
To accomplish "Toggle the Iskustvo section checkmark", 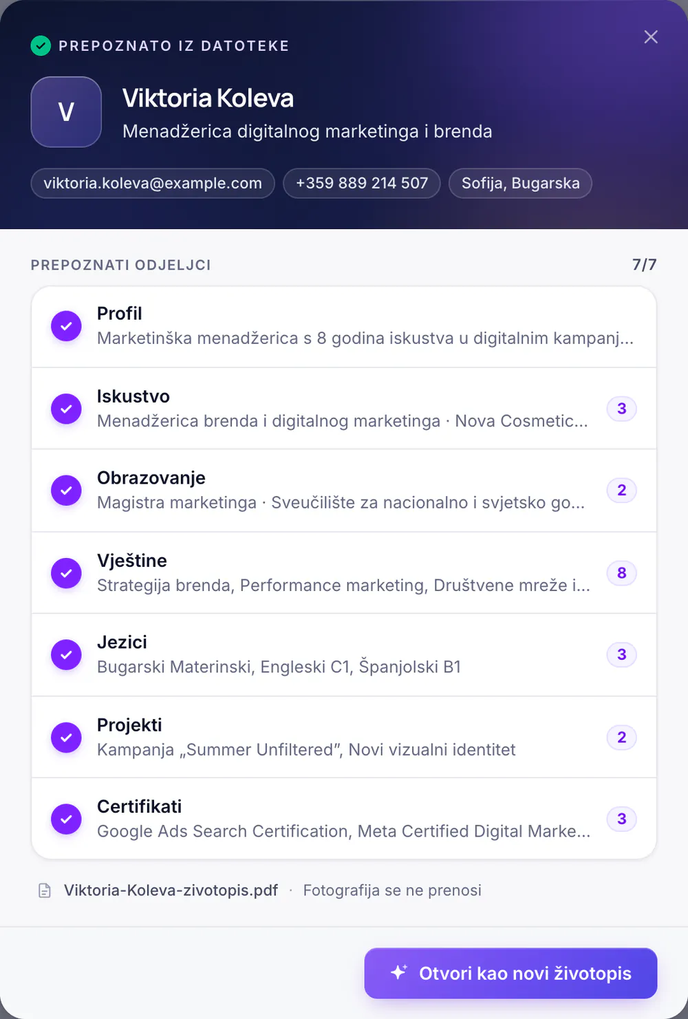I will tap(66, 409).
